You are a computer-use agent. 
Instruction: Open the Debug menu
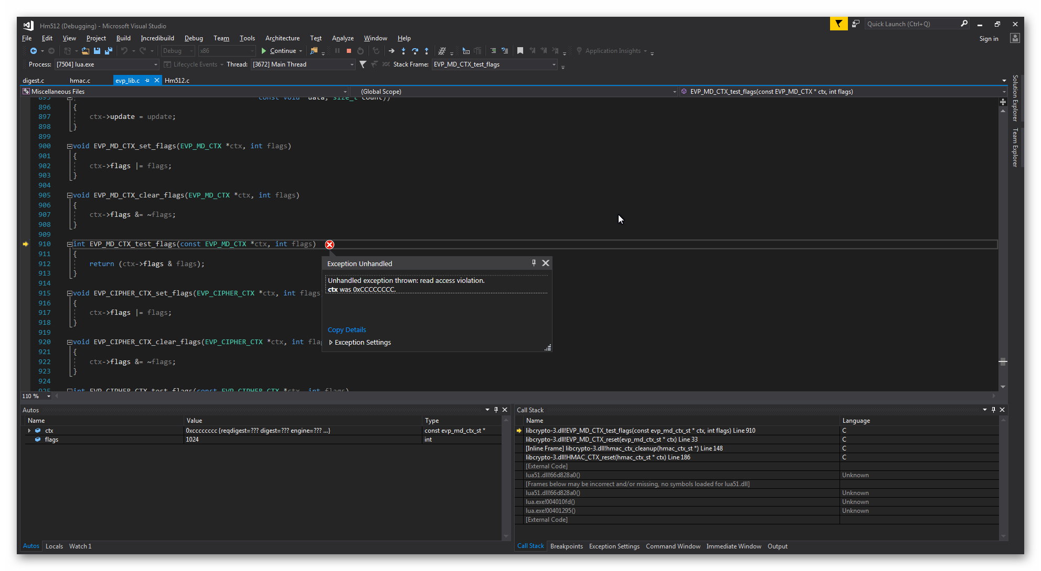[194, 38]
